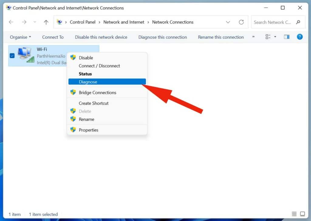Expand the recent locations chevron
This screenshot has width=311, height=221.
pos(35,22)
